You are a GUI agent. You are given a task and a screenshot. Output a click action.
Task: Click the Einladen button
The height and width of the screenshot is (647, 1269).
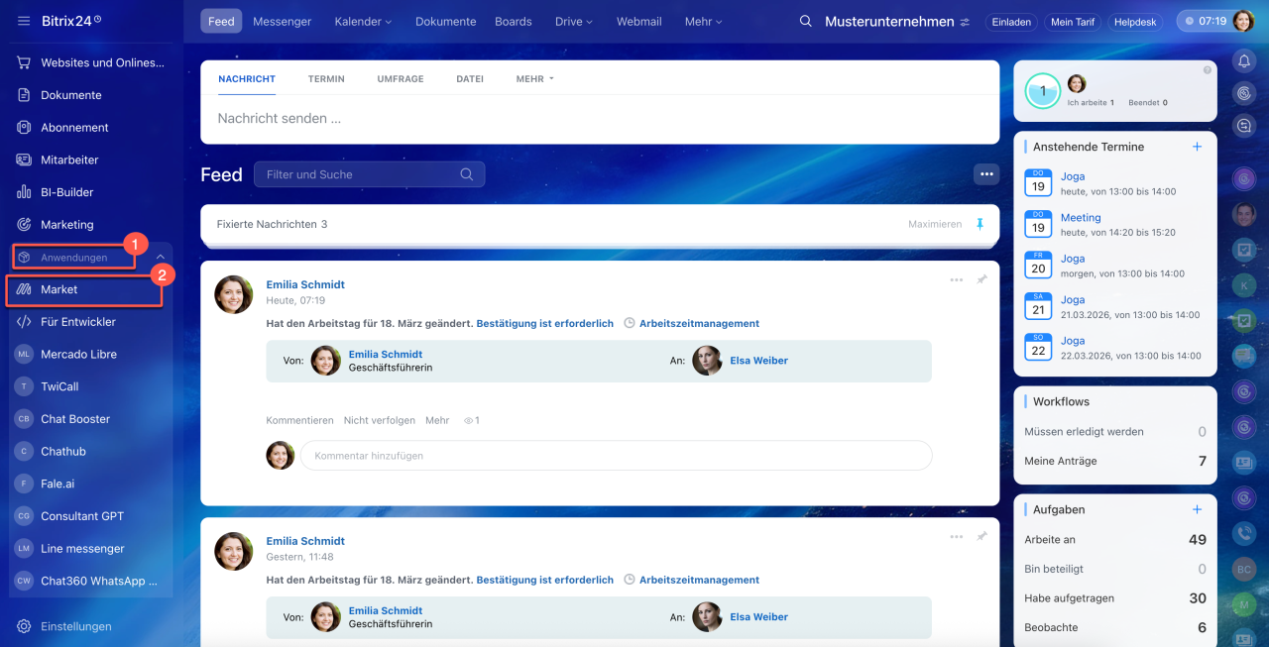pos(1009,22)
